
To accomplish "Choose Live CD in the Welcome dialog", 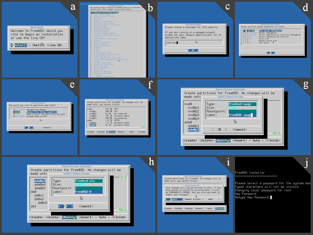I will (x=55, y=45).
